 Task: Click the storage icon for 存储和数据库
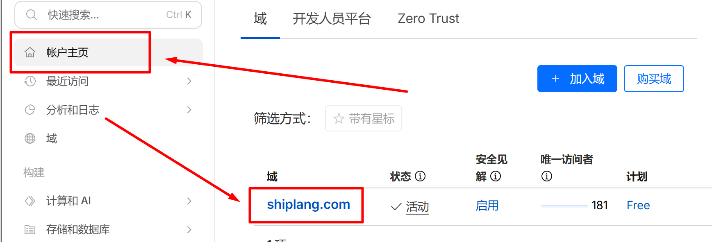coord(30,230)
